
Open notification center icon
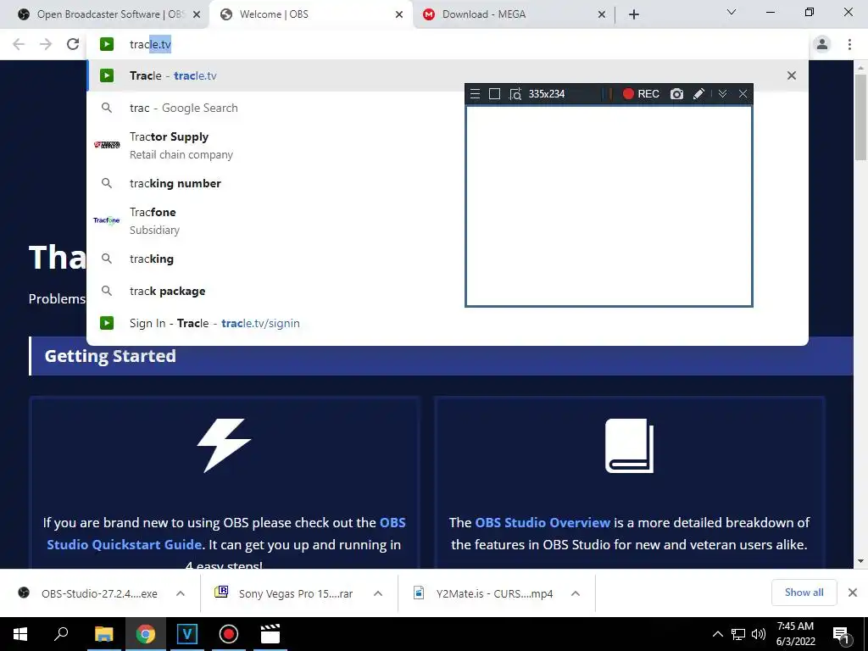point(842,635)
